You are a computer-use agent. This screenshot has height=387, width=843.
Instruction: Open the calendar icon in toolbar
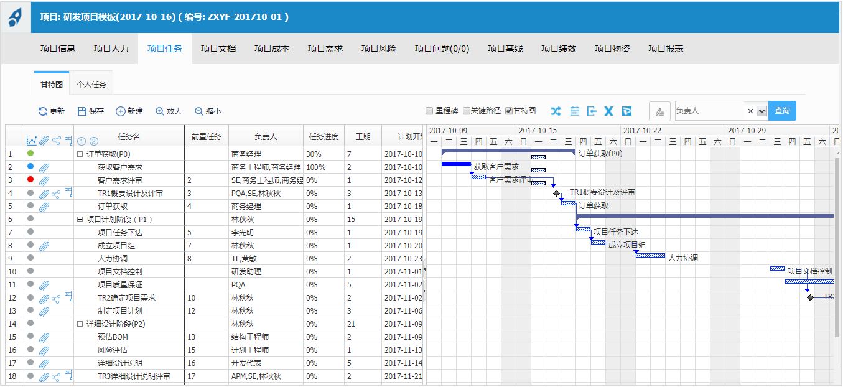(575, 111)
